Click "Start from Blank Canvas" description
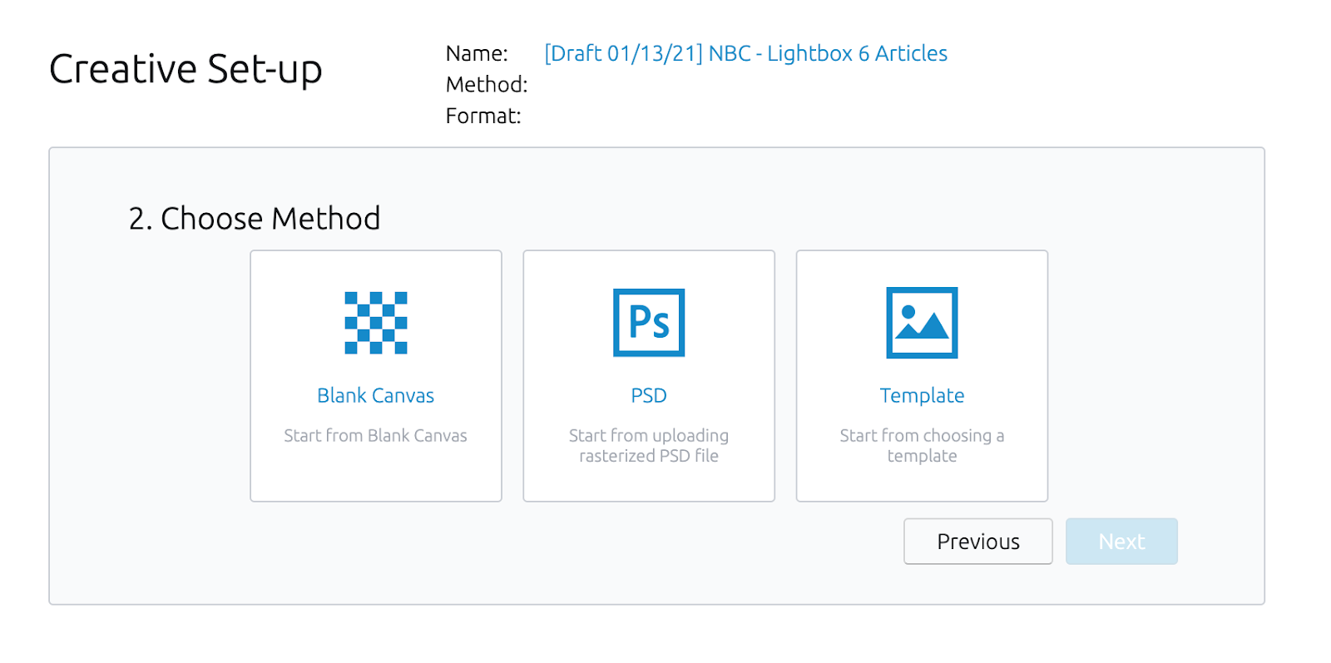Screen dimensions: 1331x663 click(376, 436)
